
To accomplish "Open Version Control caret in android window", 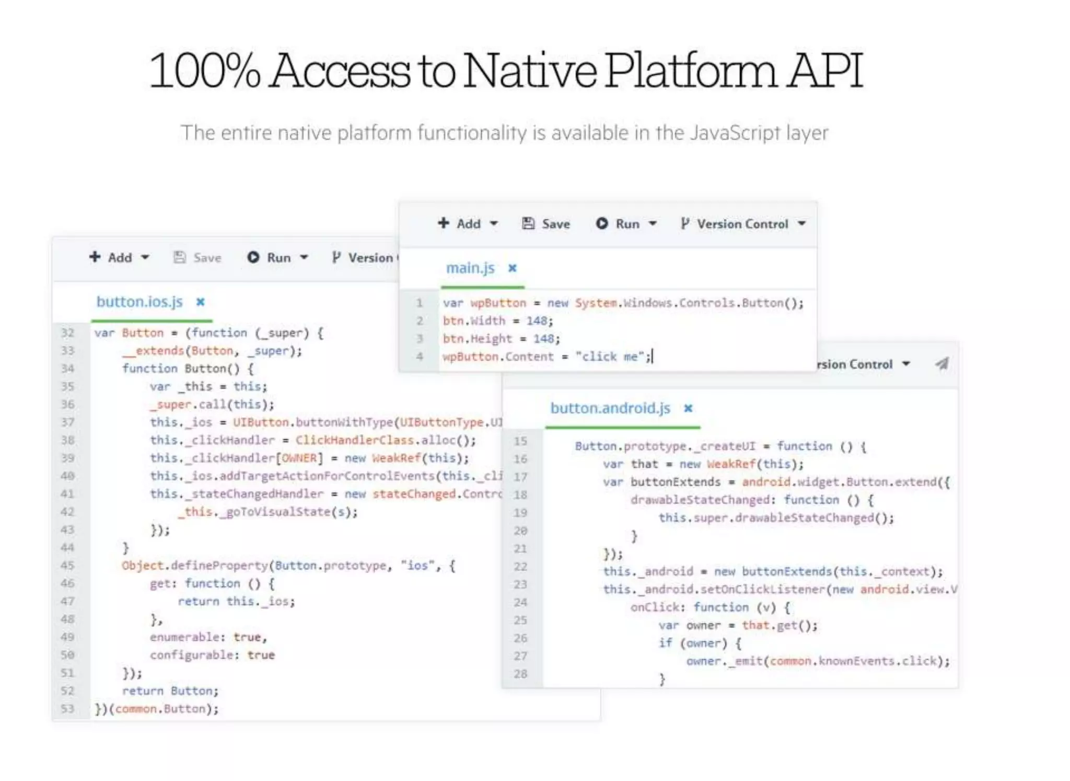I will point(906,364).
